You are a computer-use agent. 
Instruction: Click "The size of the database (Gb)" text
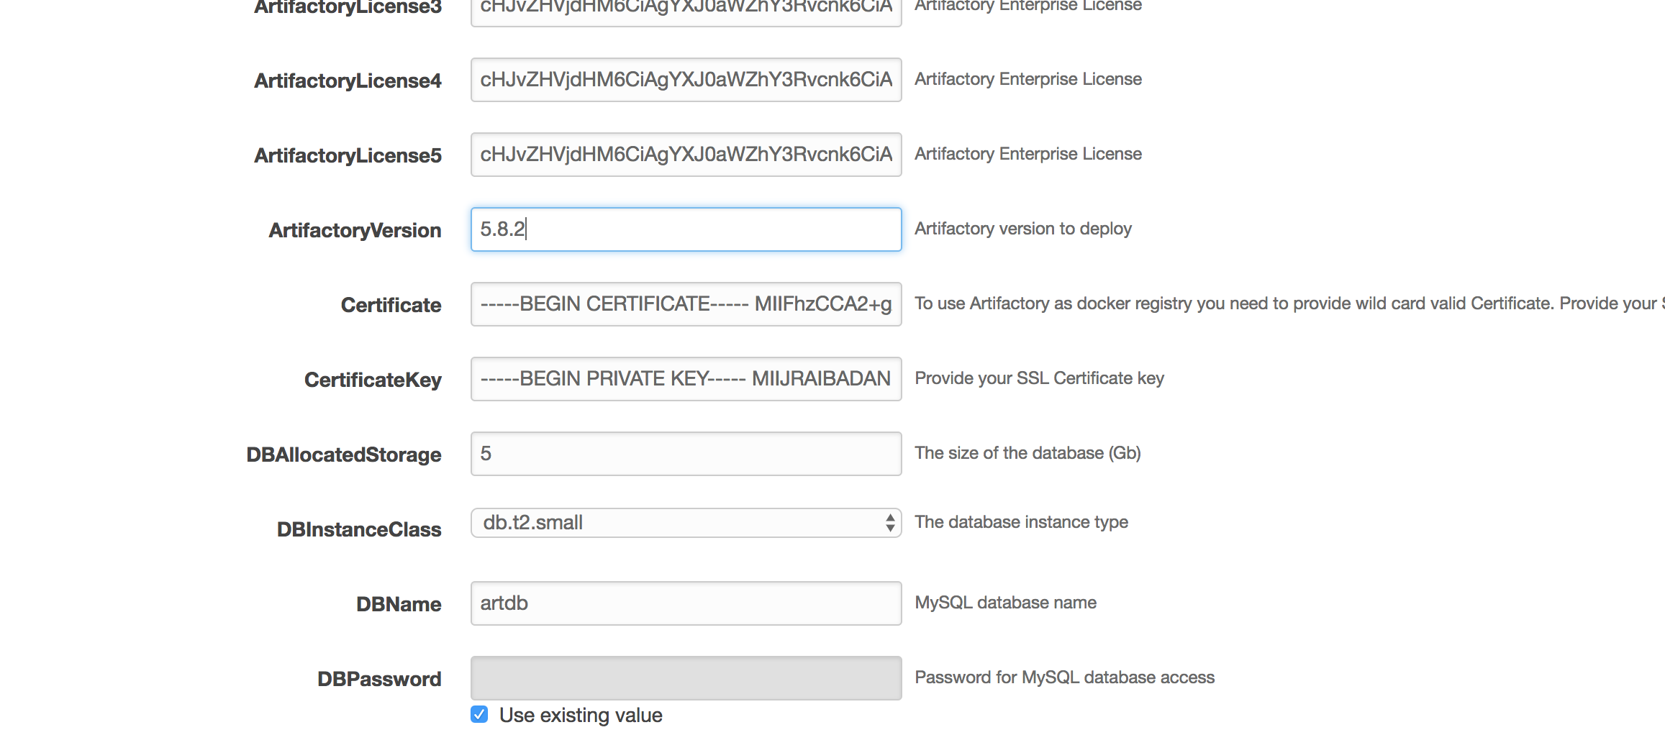pos(1027,453)
